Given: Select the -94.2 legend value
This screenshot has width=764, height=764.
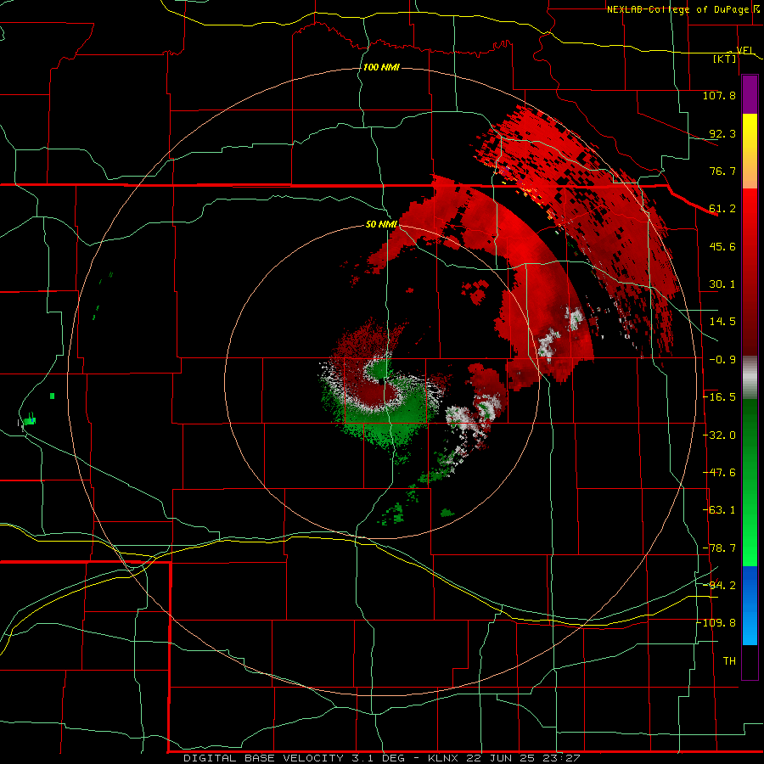Looking at the screenshot, I should pyautogui.click(x=719, y=585).
